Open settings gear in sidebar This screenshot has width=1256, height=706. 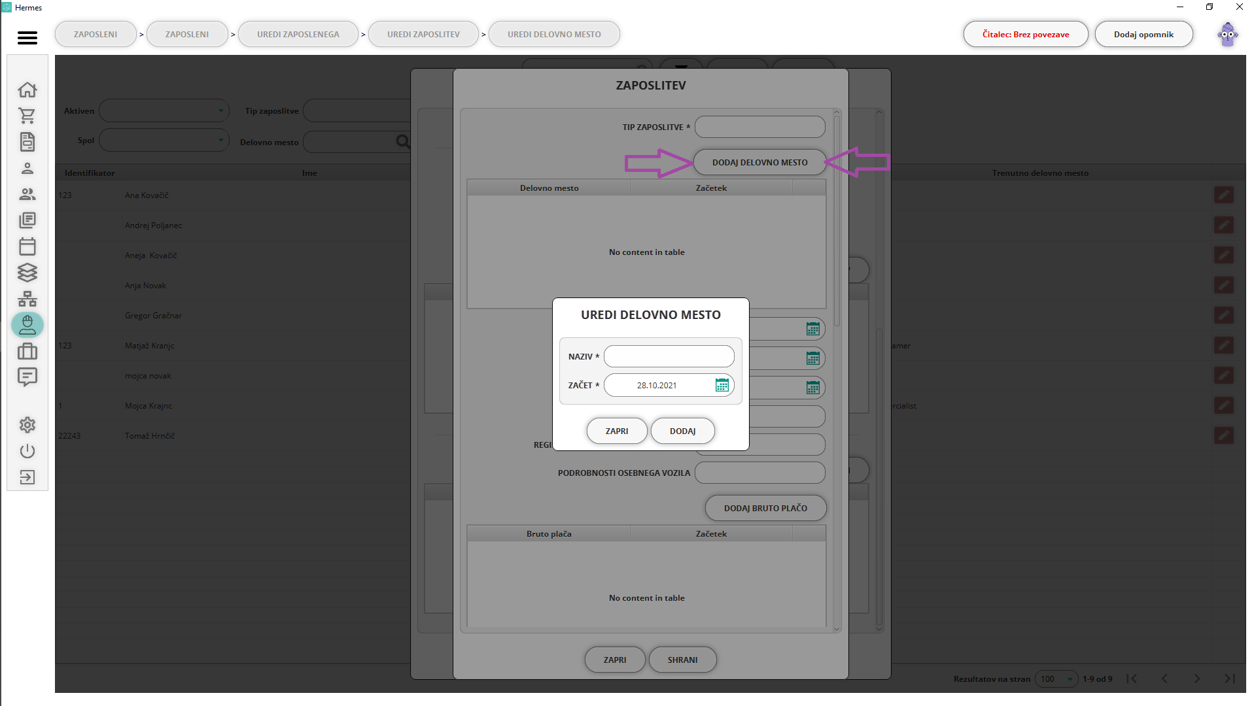pyautogui.click(x=27, y=425)
